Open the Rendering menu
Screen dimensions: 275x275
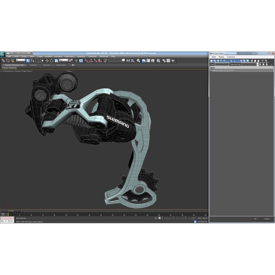tap(81, 57)
